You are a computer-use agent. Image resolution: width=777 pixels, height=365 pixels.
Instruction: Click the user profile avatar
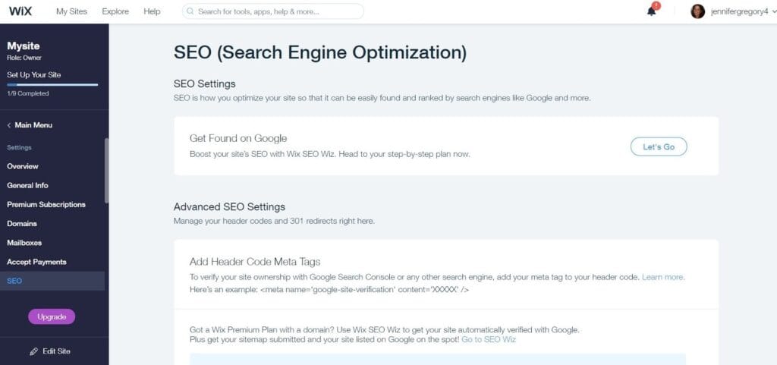(x=698, y=11)
